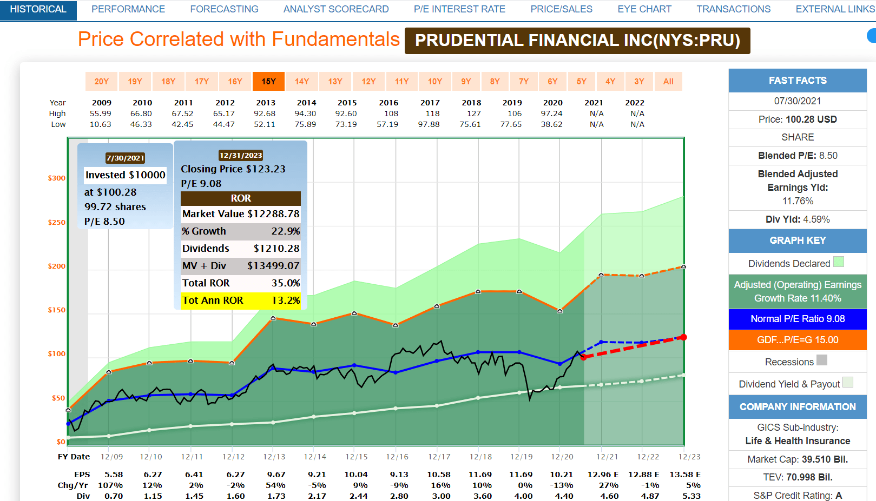Select the 13Y time range button
The width and height of the screenshot is (876, 501).
coord(335,82)
